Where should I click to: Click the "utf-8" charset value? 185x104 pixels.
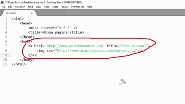(x=64, y=28)
